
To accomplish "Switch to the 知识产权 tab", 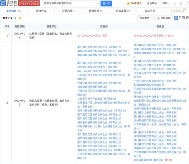I will click(x=150, y=11).
